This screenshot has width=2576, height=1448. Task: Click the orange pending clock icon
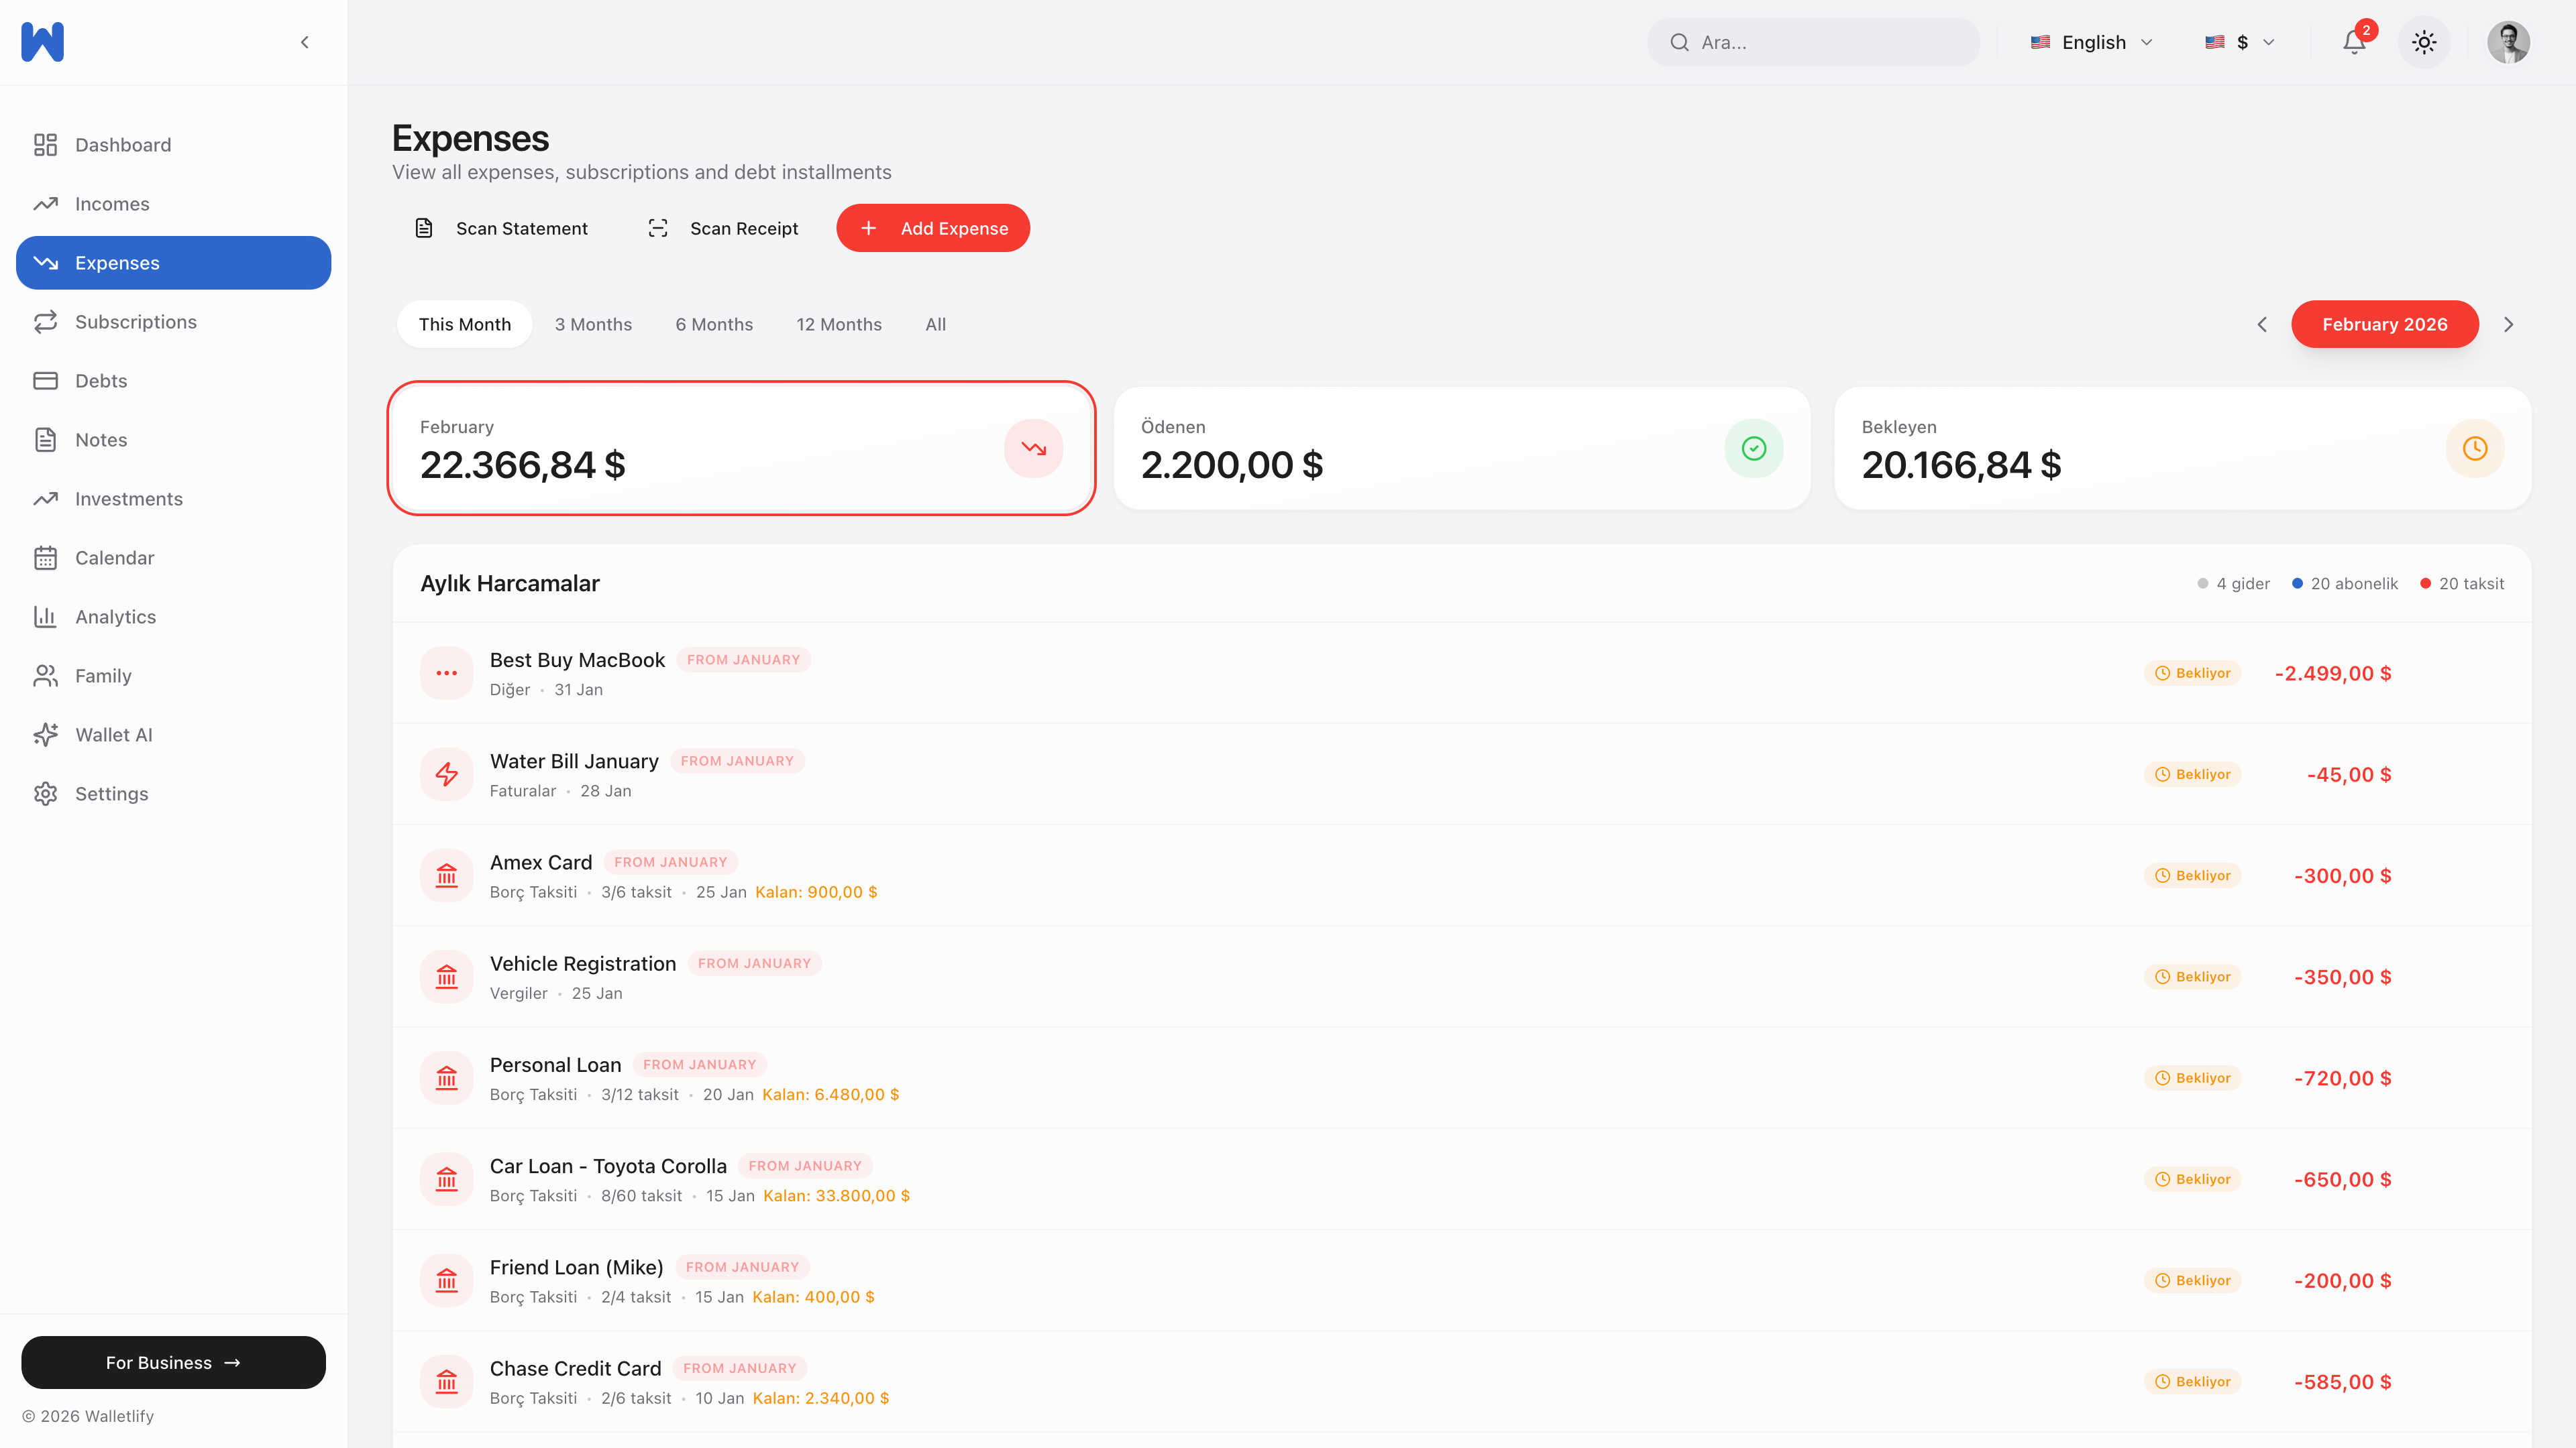[x=2474, y=448]
